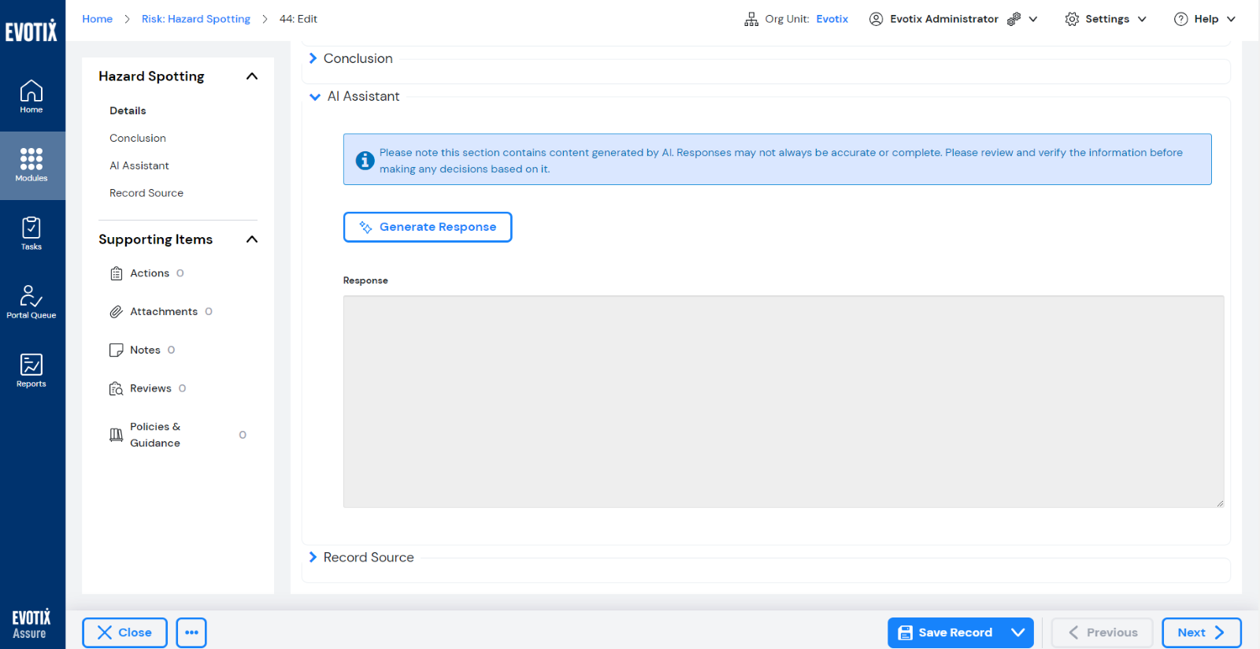Viewport: 1260px width, 649px height.
Task: Open the Evotix Administrator user dropdown chevron
Action: (x=1033, y=19)
